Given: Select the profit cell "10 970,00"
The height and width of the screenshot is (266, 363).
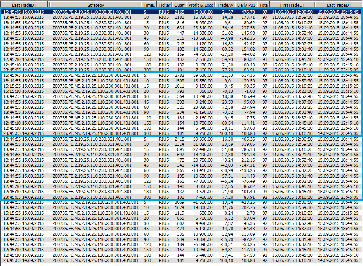Looking at the screenshot, I should 203,234.
